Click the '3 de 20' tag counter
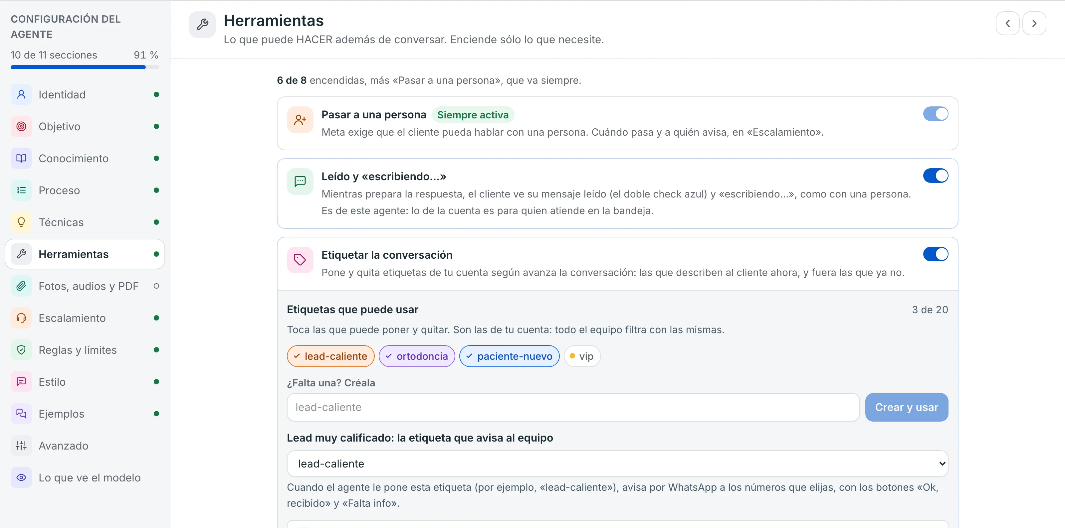The image size is (1065, 528). coord(930,310)
